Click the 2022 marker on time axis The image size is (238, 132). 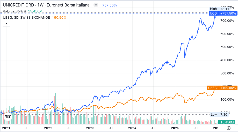coord(48,128)
